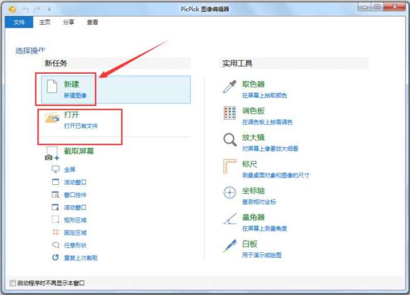410x295 pixels.
Task: Open the 量角器 tool heading
Action: [x=253, y=217]
